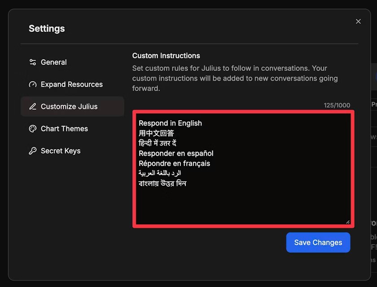Click the Expand Resources circular arrow icon
This screenshot has width=377, height=287.
click(x=32, y=84)
